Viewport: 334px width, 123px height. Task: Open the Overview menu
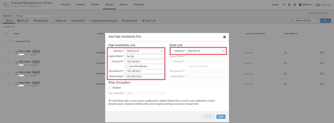tap(66, 4)
